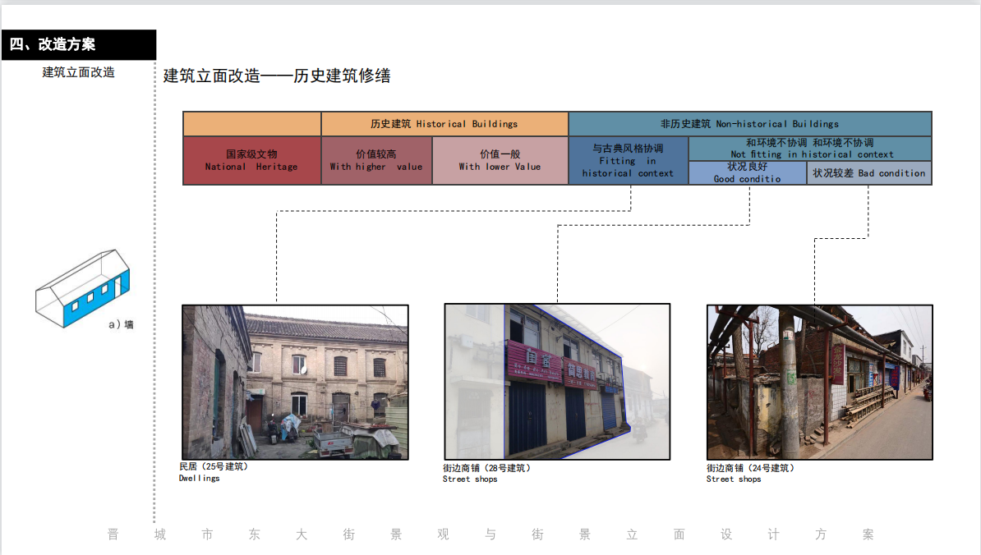Click the pink 价值一般 With lower Value cell

pyautogui.click(x=500, y=160)
